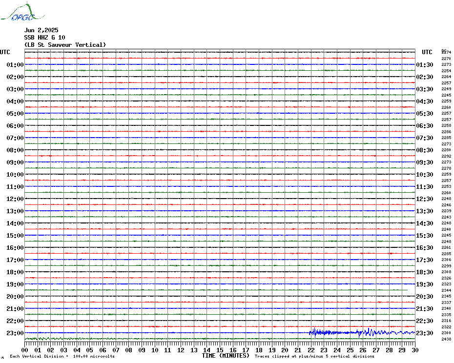The height and width of the screenshot is (363, 454).
Task: Click minute '20' on the bottom axis
Action: (x=285, y=350)
